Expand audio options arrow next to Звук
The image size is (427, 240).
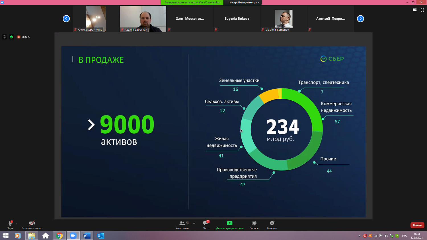[x=17, y=223]
